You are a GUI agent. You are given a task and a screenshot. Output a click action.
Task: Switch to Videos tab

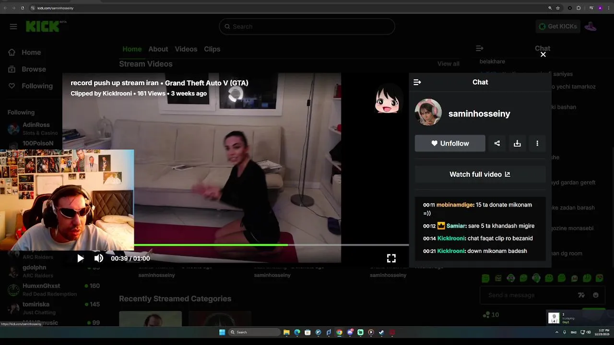pyautogui.click(x=186, y=49)
